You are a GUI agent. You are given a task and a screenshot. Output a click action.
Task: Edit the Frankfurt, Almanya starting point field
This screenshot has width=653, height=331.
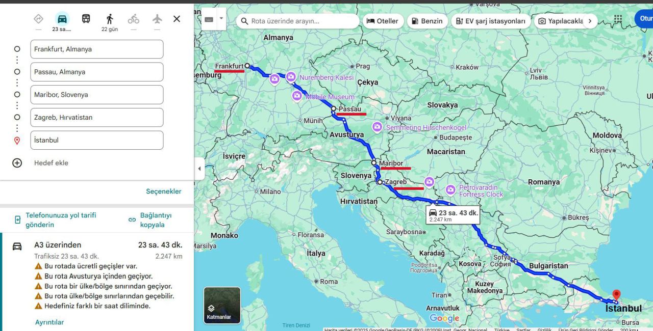[x=97, y=49]
